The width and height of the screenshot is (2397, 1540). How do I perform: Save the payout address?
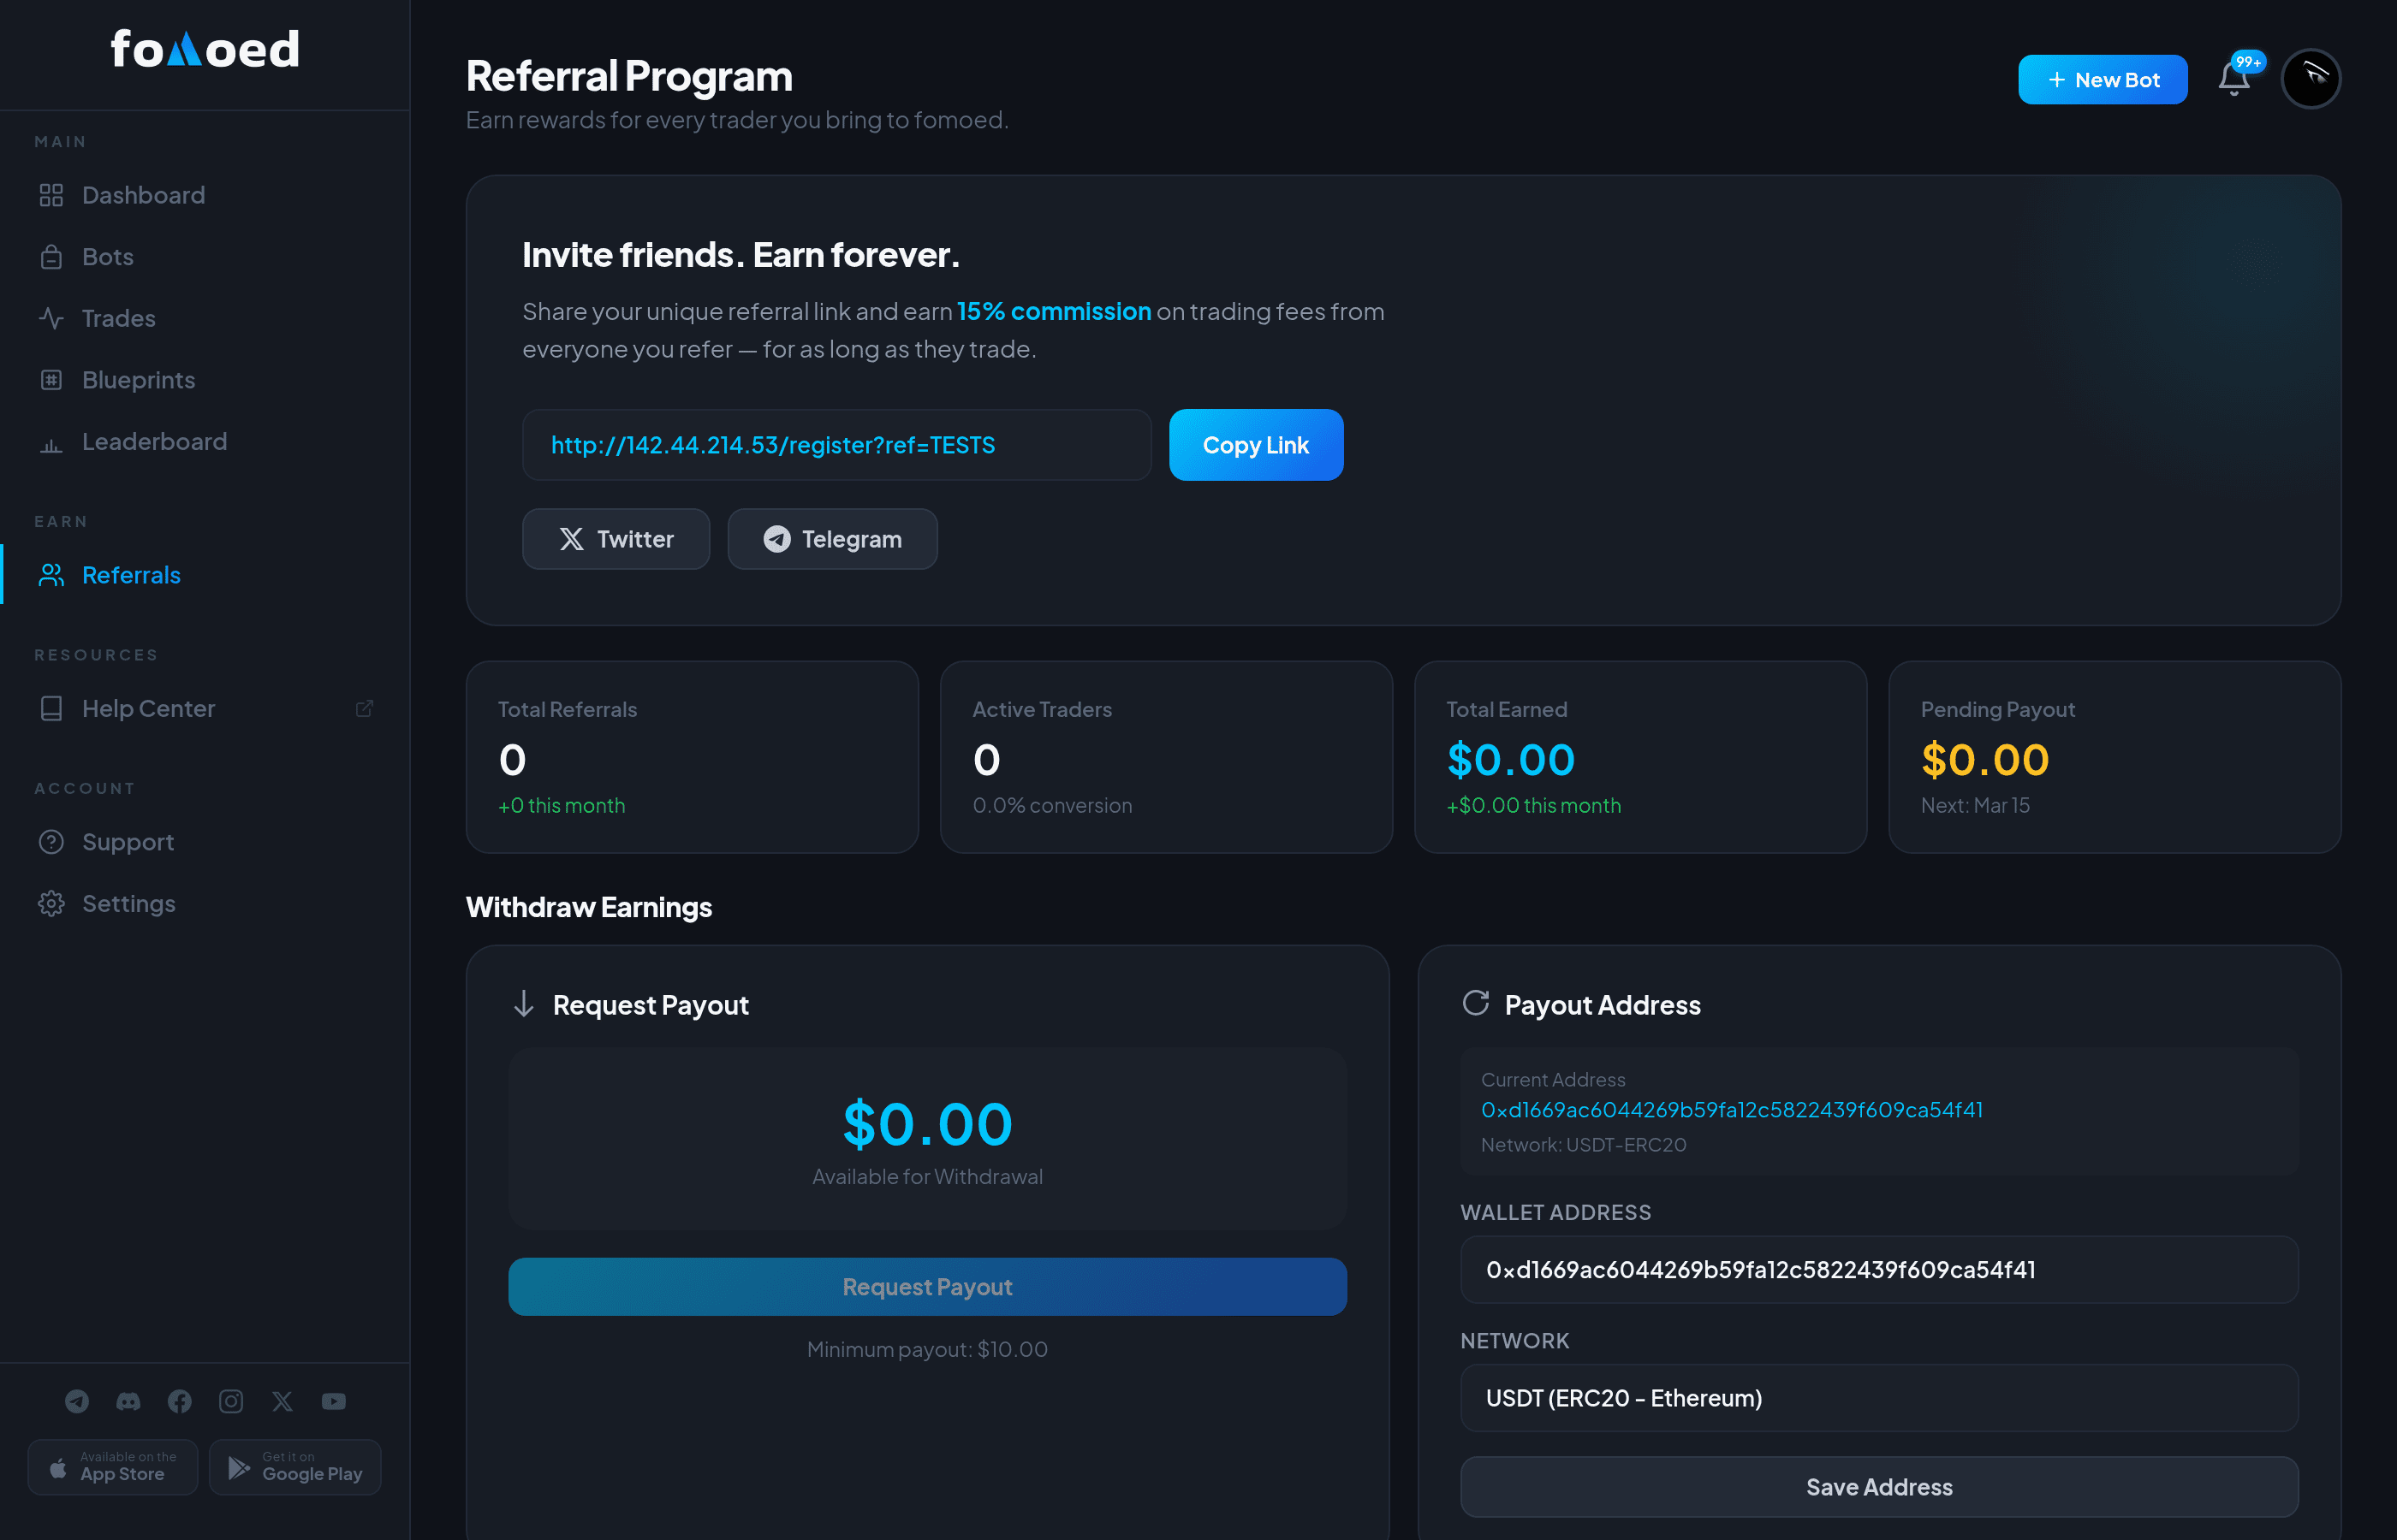click(x=1879, y=1487)
